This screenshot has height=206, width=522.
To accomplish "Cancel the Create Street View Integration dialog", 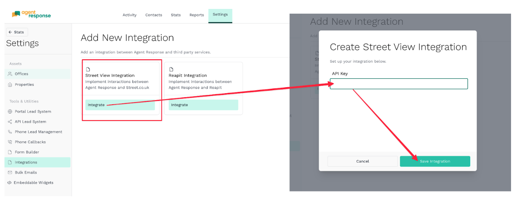I will [362, 161].
